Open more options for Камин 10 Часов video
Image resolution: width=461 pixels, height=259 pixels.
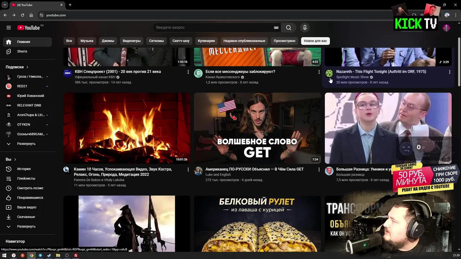[x=188, y=169]
